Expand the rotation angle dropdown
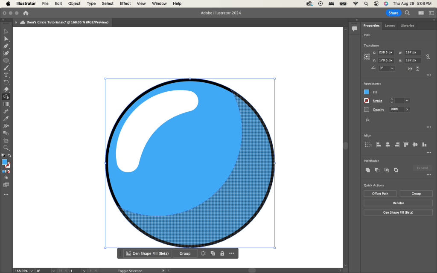Screen dimensions: 437x273 392,68
